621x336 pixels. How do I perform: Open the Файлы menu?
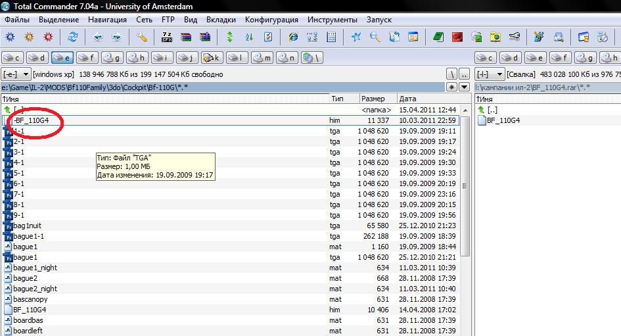(17, 20)
